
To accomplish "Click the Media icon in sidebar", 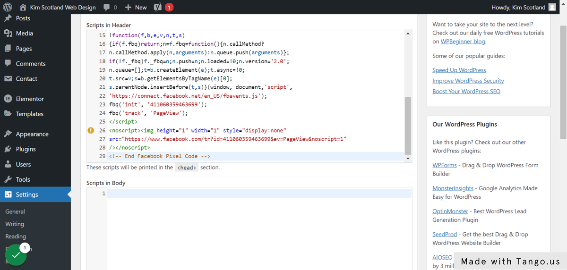I will (8, 34).
